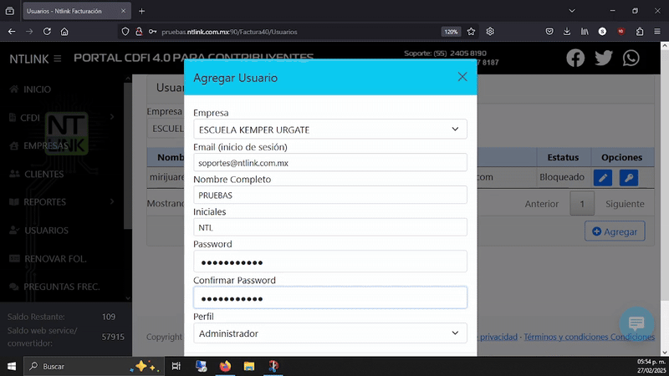Viewport: 669px width, 376px height.
Task: Click the Bloqueado status cell
Action: [562, 177]
